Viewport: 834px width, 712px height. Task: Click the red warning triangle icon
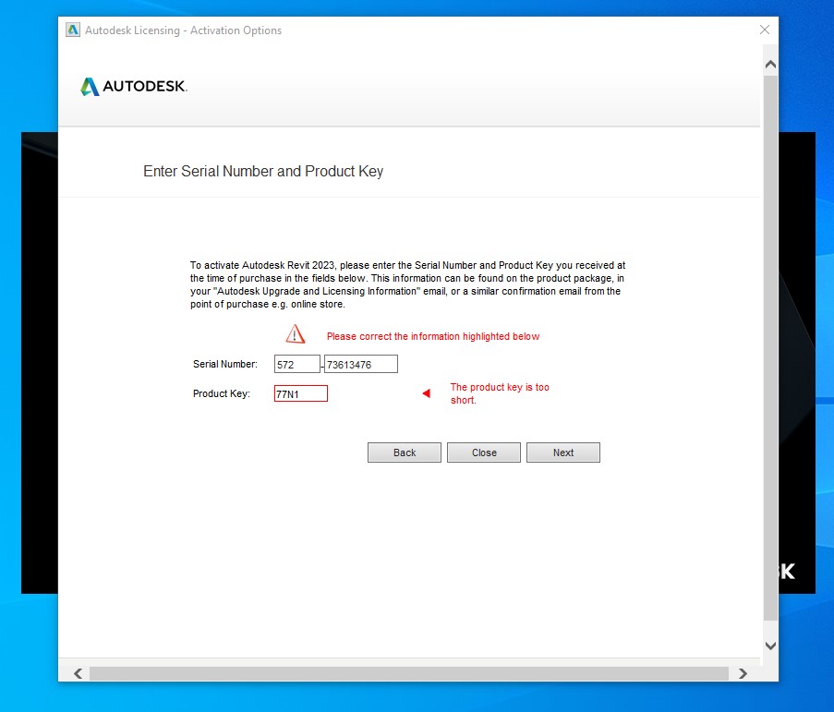coord(295,334)
